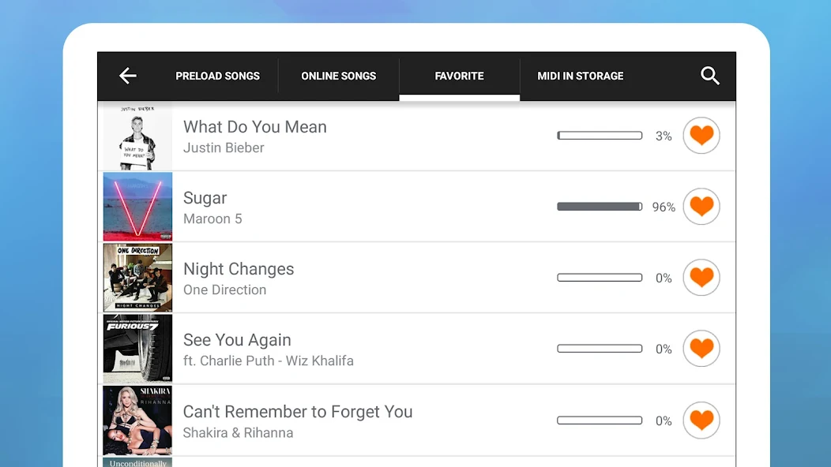Click the What Do You Mean progress bar
This screenshot has width=831, height=467.
click(x=600, y=136)
